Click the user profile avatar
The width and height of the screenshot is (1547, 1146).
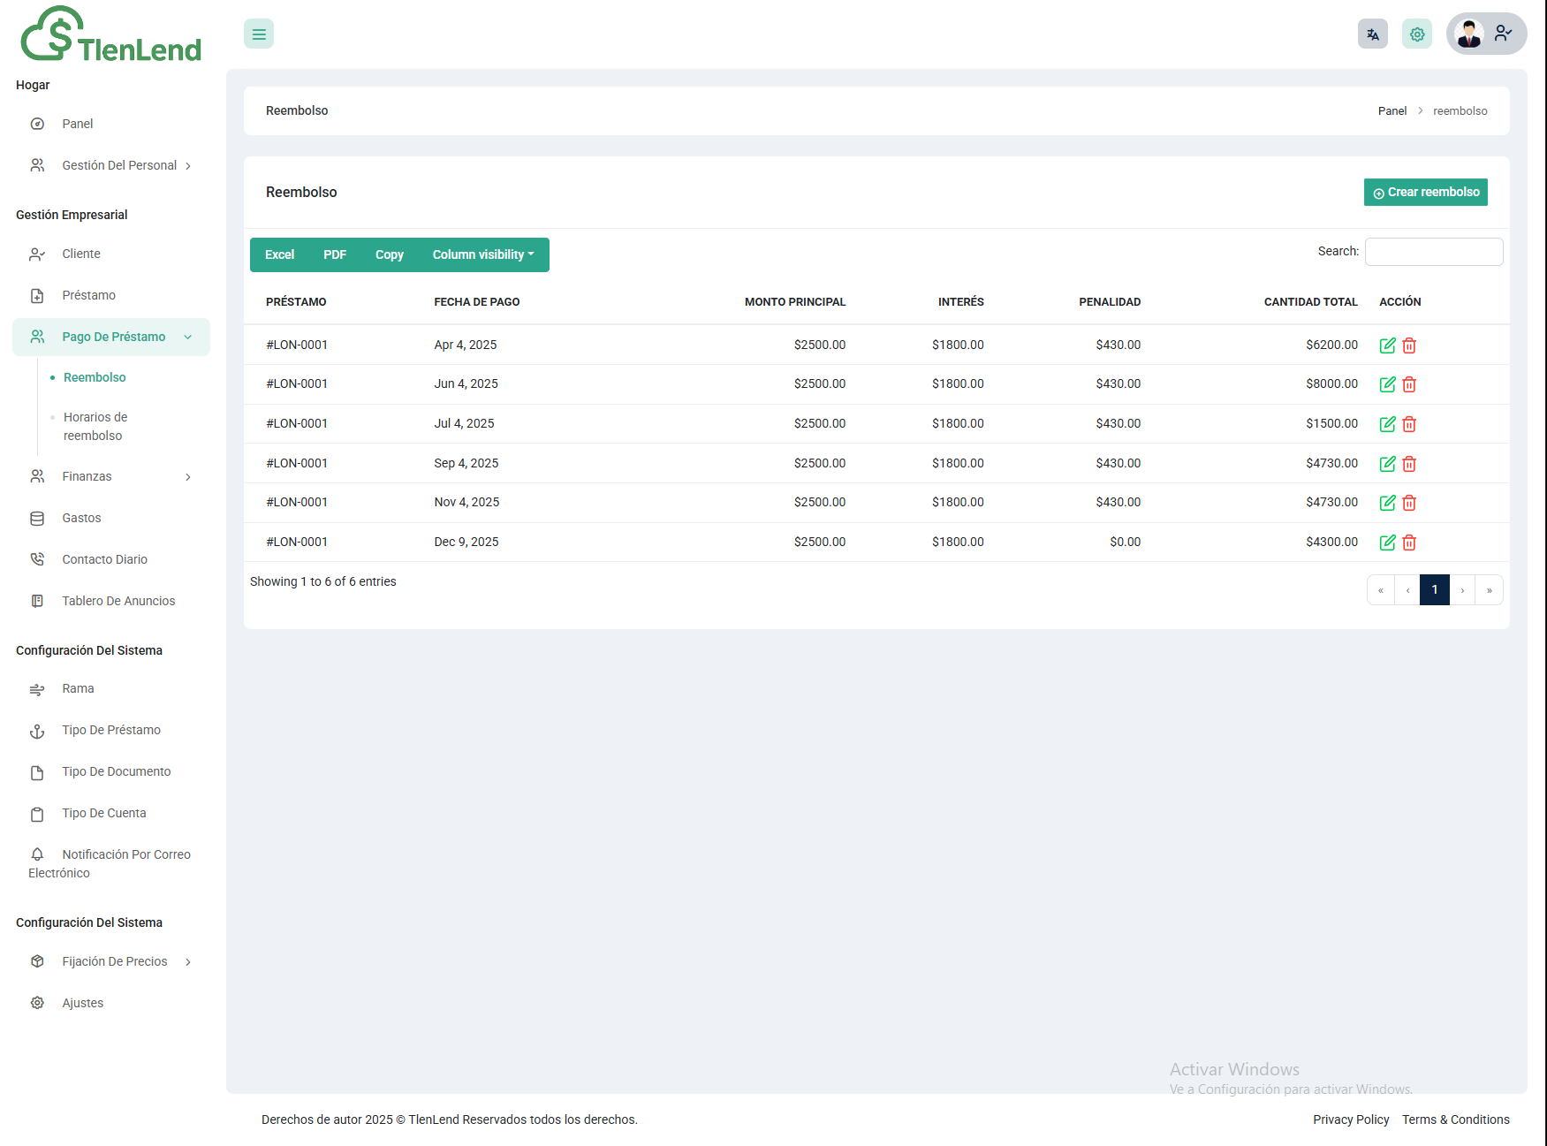click(1469, 34)
